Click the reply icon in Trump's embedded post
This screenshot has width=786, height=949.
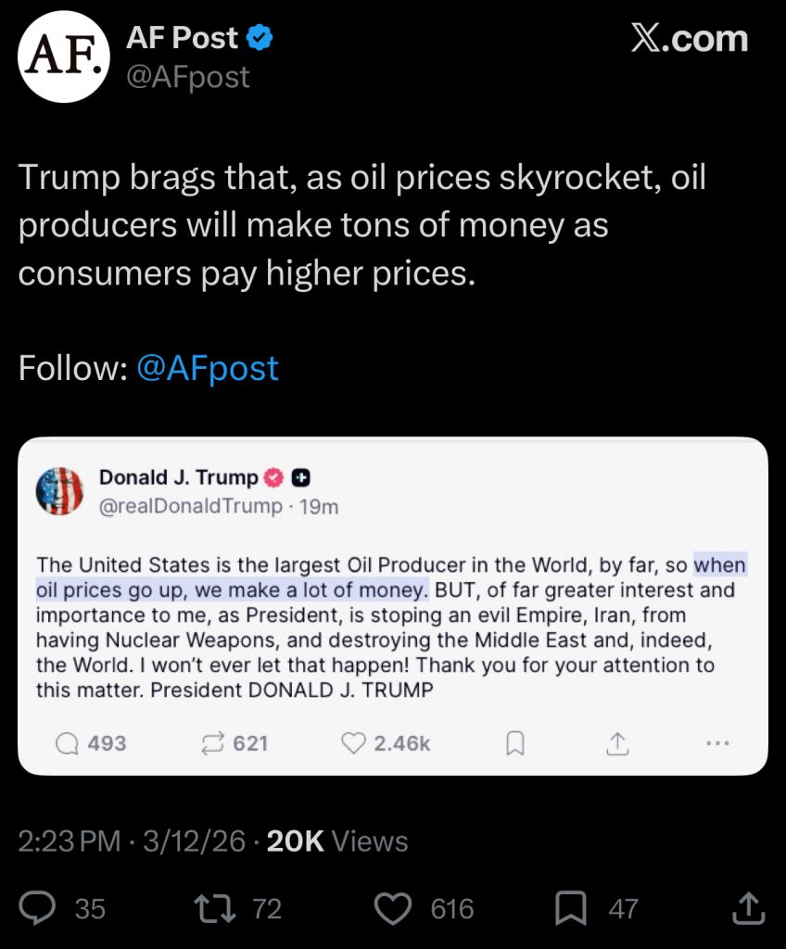tap(68, 743)
